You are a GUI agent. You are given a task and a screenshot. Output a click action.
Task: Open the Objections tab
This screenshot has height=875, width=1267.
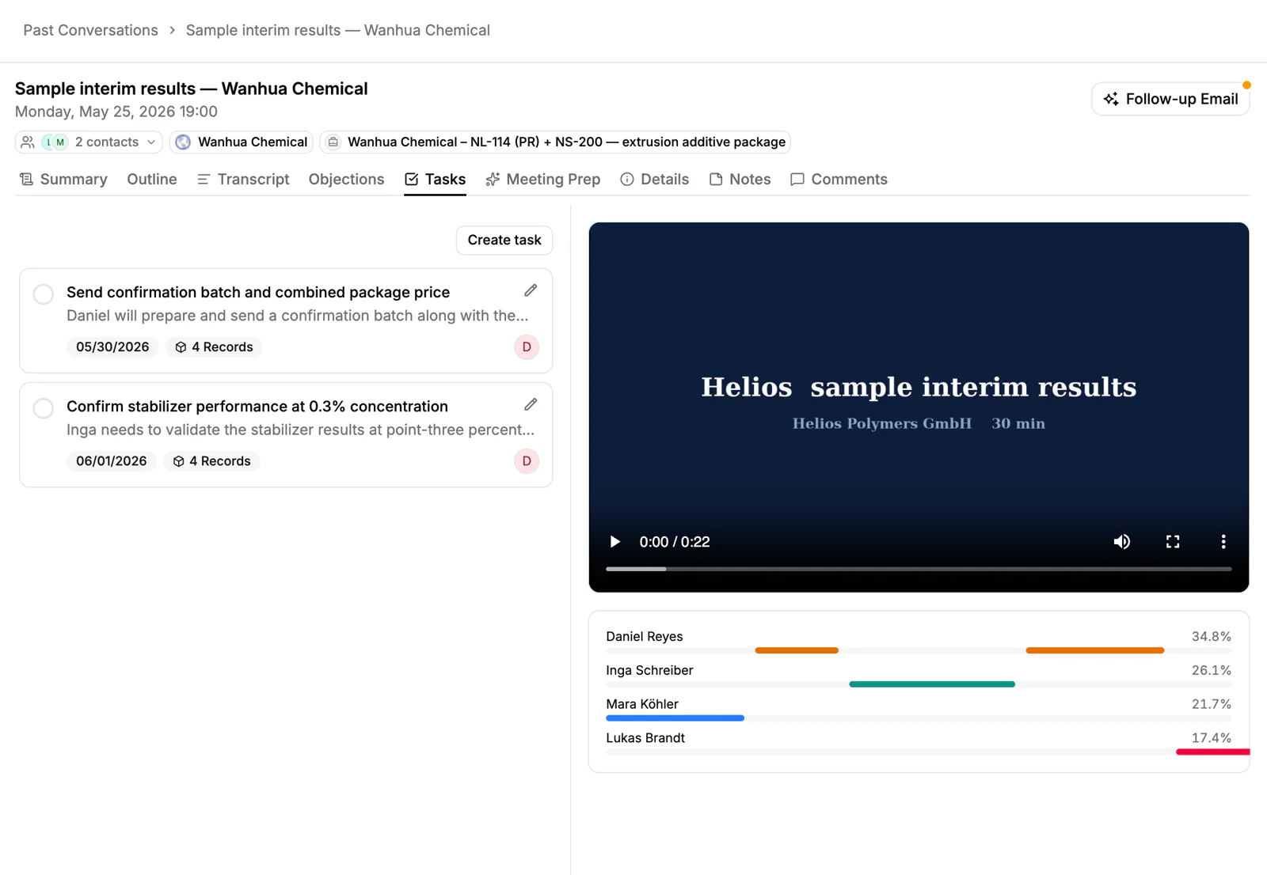point(346,180)
